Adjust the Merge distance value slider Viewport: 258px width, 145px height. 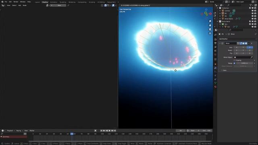(x=245, y=63)
